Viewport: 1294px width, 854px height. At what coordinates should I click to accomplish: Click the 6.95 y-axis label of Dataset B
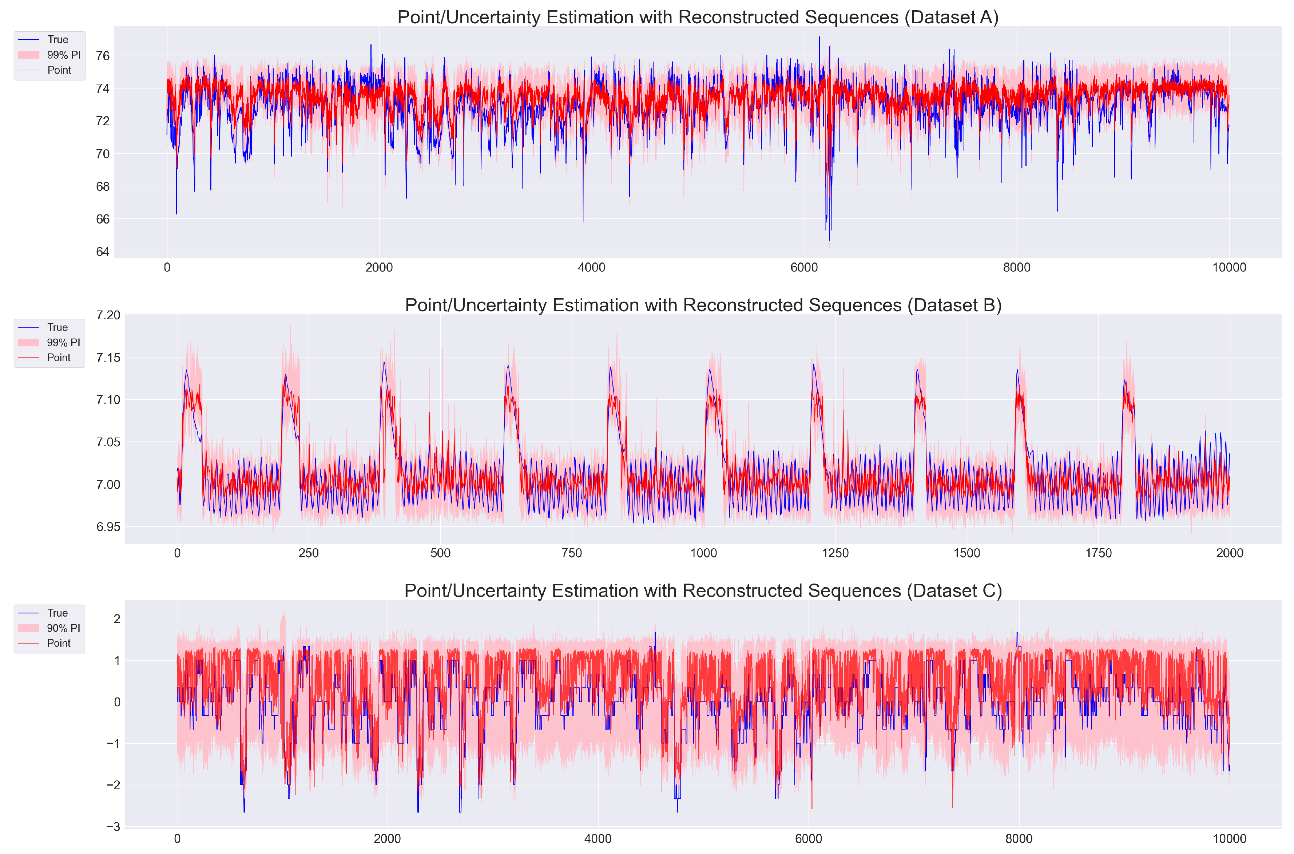click(x=108, y=527)
